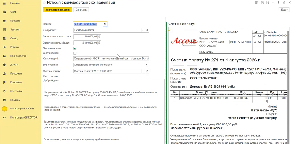Expand the Счет на оплату dropdown arrow
The height and width of the screenshot is (144, 292).
pyautogui.click(x=143, y=71)
